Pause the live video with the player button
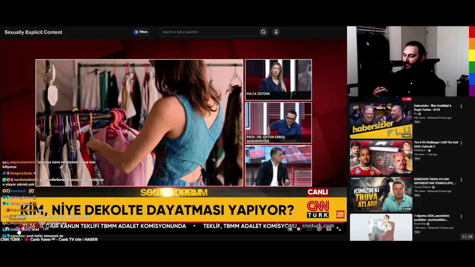The height and width of the screenshot is (267, 475). [x=298, y=229]
